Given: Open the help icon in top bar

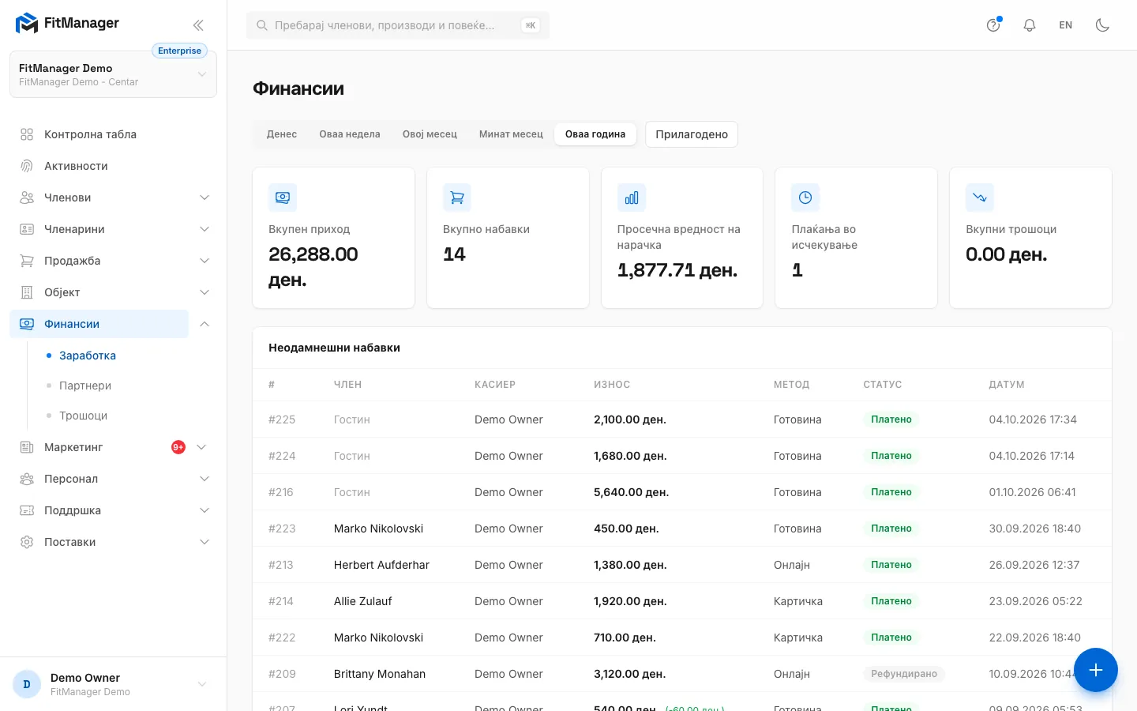Looking at the screenshot, I should click(x=993, y=25).
